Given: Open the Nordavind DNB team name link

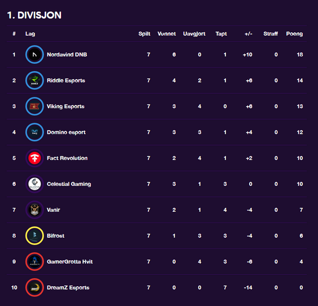Looking at the screenshot, I should (67, 55).
